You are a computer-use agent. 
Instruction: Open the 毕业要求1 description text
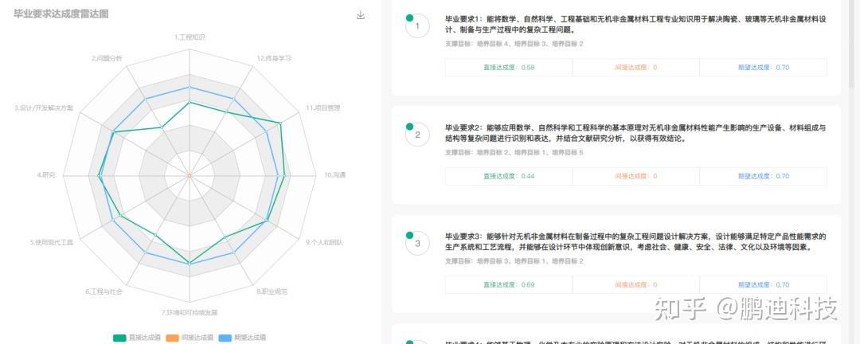click(x=635, y=25)
